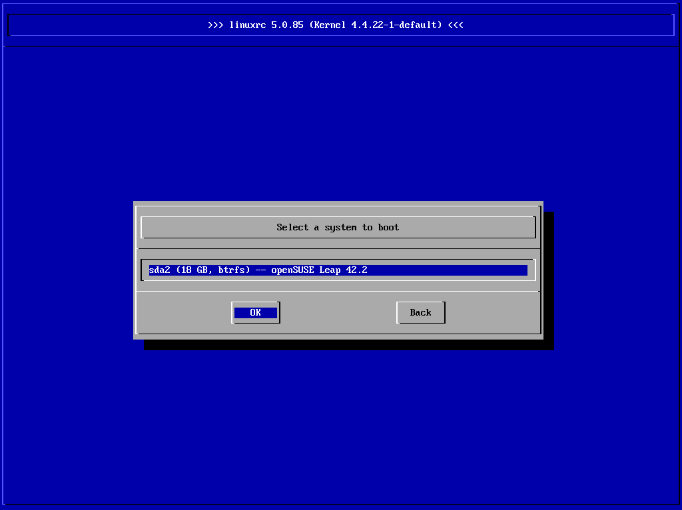Click the "openSUSE Leap 42.2" system name
682x510 pixels.
[x=319, y=270]
